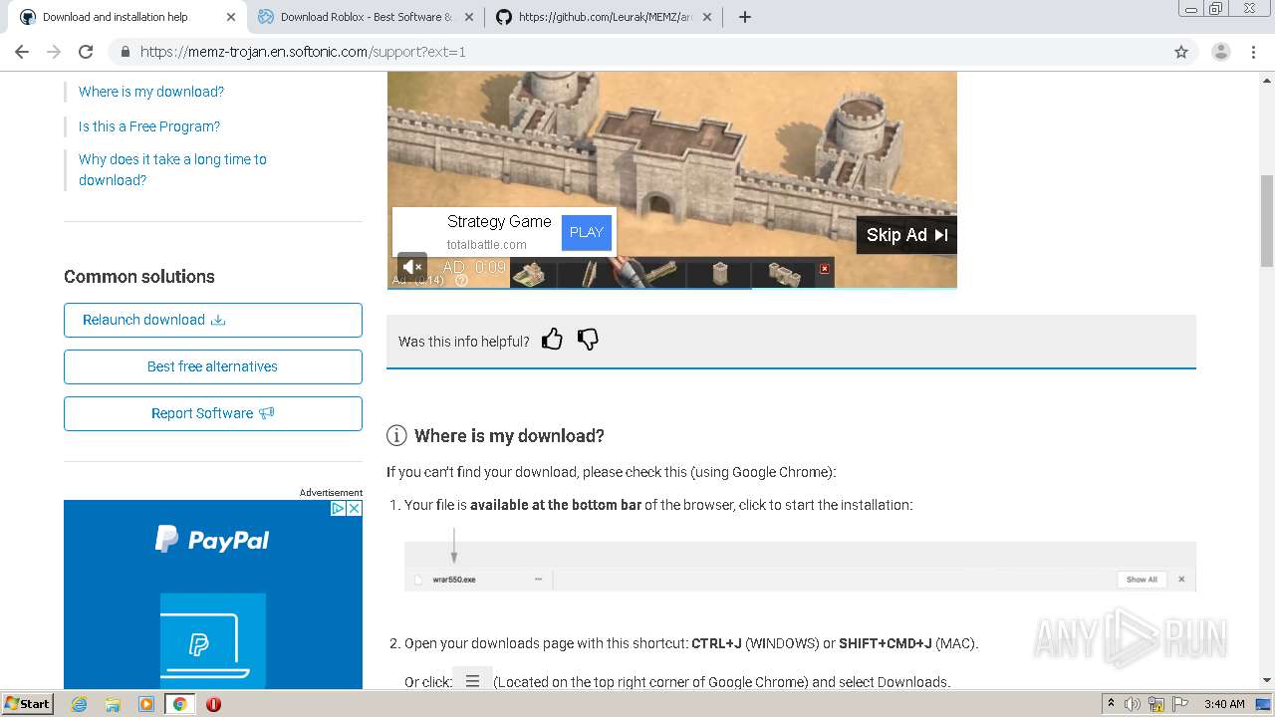Click the browser forward arrow
Viewport: 1275px width, 717px height.
point(54,52)
